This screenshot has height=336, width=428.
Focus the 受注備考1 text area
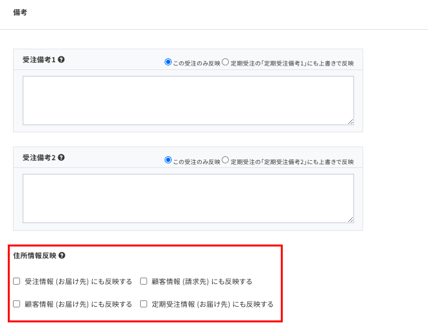[x=188, y=101]
